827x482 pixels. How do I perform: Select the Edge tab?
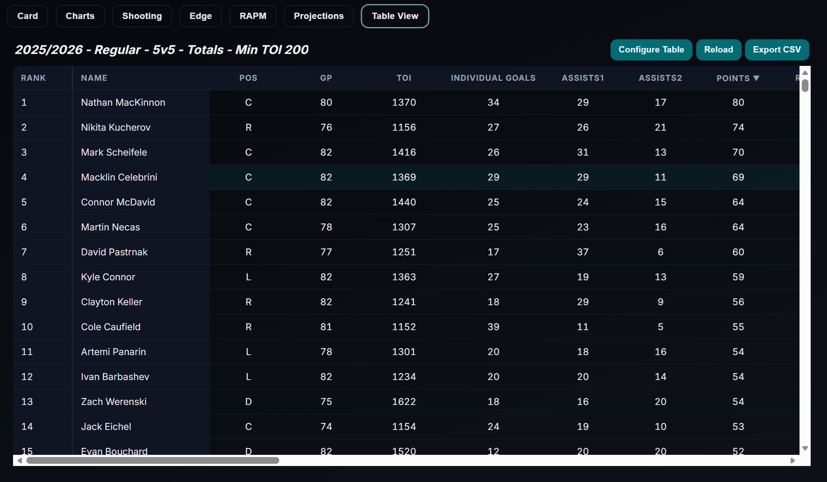point(200,16)
